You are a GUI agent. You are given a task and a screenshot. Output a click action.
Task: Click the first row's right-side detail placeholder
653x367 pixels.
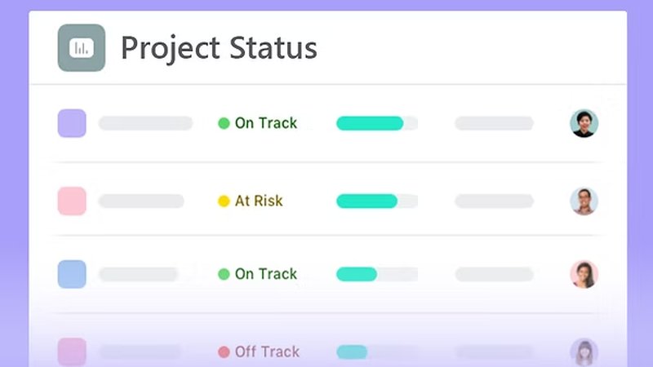(x=494, y=123)
